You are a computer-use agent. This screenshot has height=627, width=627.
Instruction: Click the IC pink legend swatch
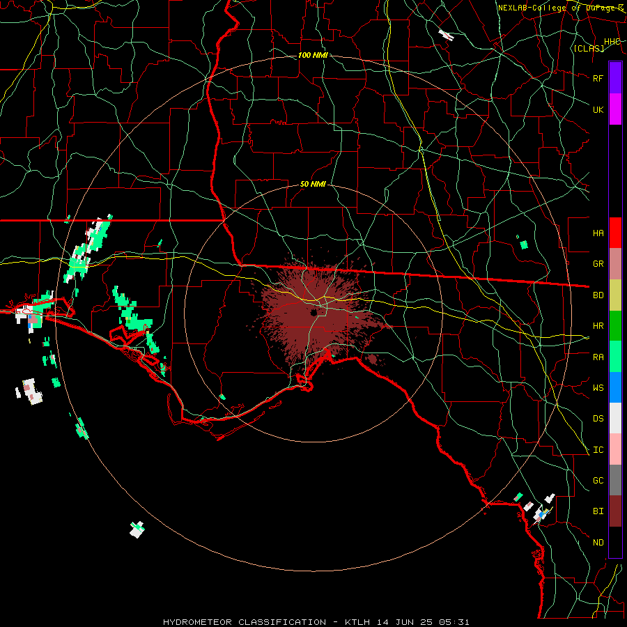click(x=615, y=449)
